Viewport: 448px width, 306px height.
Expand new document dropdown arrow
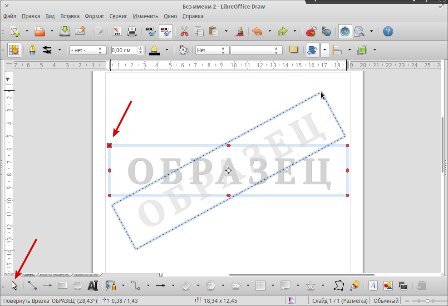pos(27,31)
